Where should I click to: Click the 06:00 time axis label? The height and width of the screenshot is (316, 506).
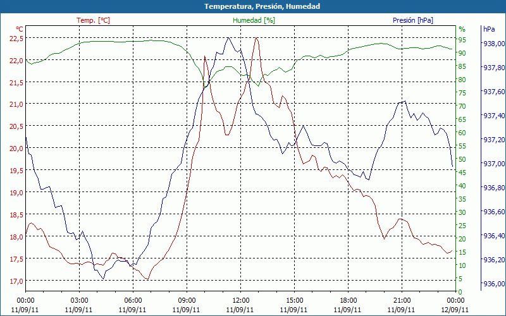(x=133, y=301)
